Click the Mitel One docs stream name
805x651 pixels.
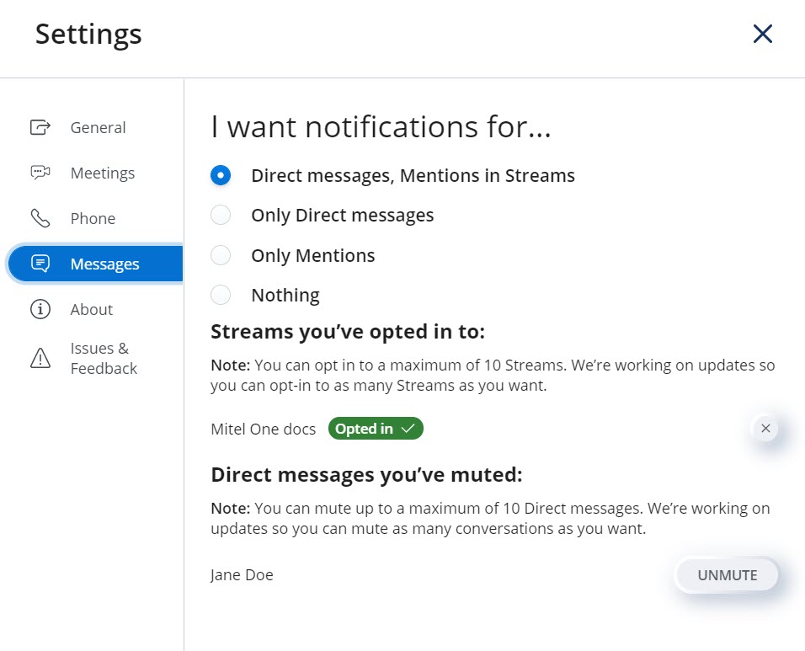click(x=263, y=429)
